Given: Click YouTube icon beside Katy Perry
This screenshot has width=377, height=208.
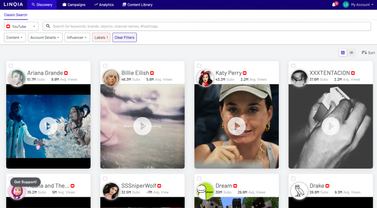Looking at the screenshot, I should tap(245, 73).
